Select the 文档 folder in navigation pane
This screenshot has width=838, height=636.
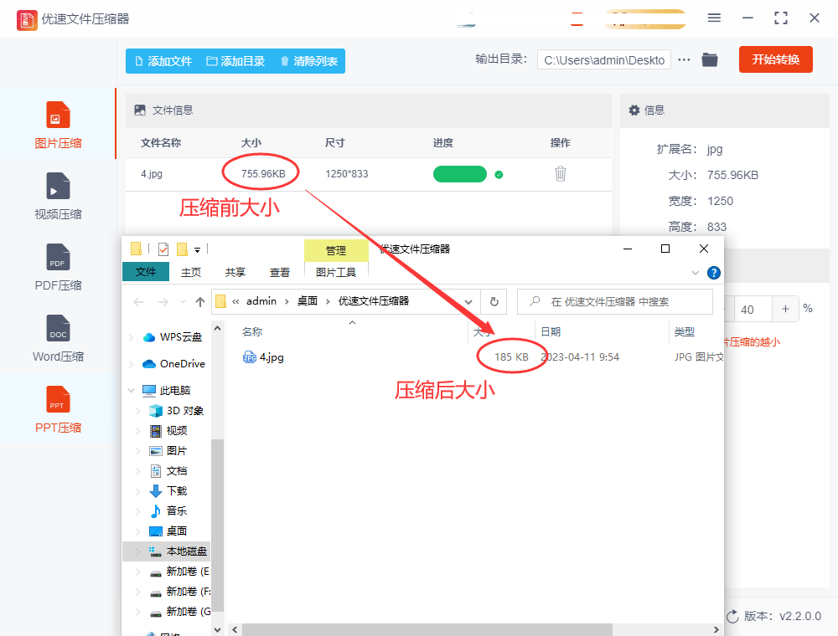point(168,471)
